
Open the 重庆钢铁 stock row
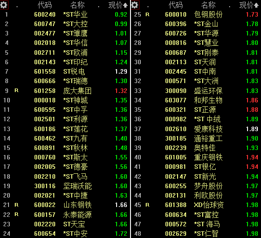pos(196,157)
